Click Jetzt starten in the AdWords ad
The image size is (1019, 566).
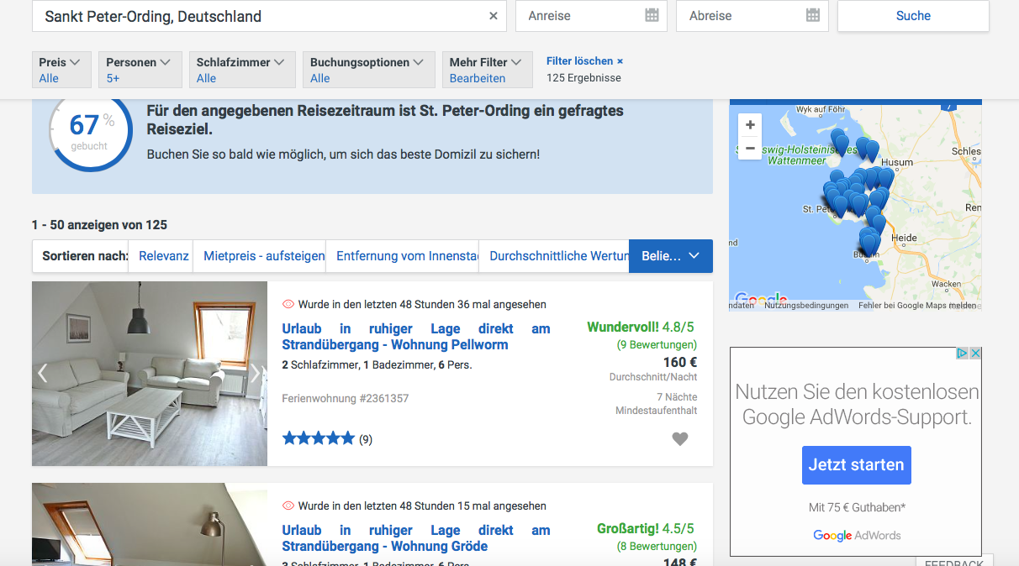click(856, 464)
